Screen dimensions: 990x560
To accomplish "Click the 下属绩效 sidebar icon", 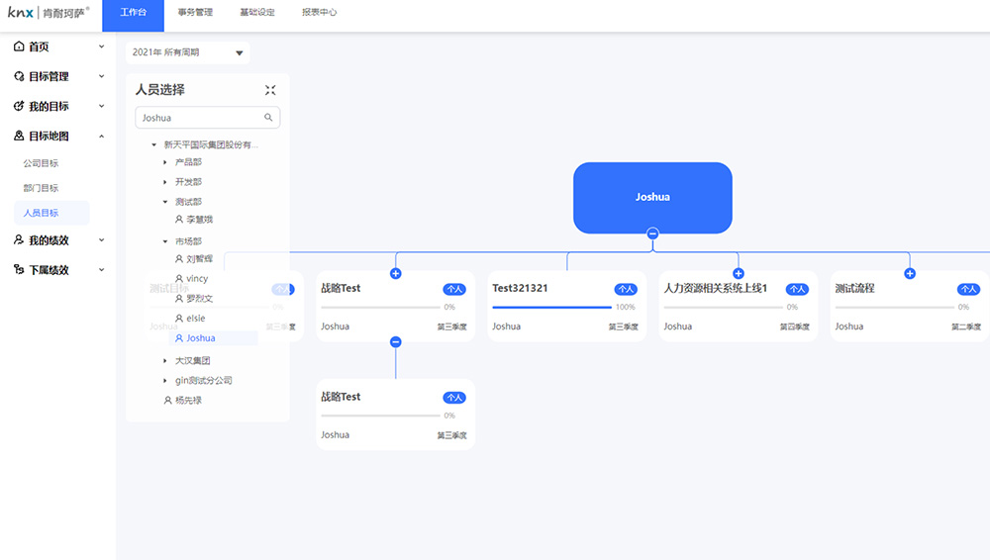I will pyautogui.click(x=19, y=269).
